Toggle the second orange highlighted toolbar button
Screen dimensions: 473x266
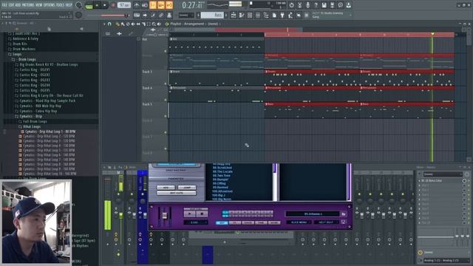(161, 5)
